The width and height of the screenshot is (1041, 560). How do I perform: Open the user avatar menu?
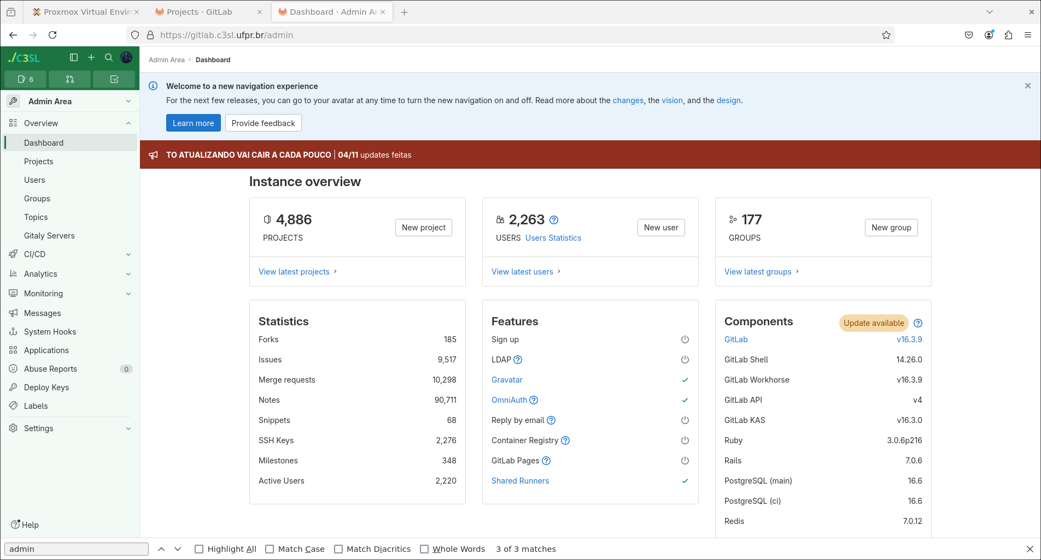(x=126, y=57)
